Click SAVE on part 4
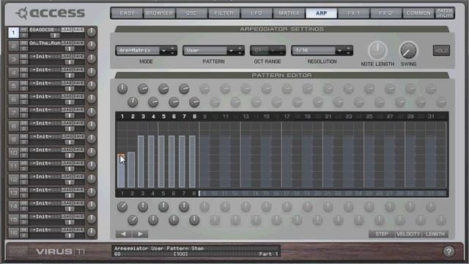Image resolution: width=469 pixels, height=264 pixels. click(x=78, y=70)
